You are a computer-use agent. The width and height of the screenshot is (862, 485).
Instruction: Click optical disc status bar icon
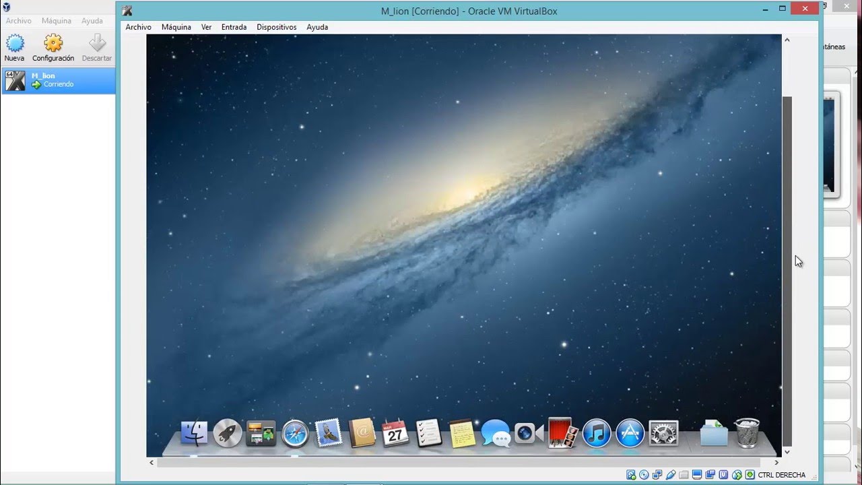click(x=644, y=474)
